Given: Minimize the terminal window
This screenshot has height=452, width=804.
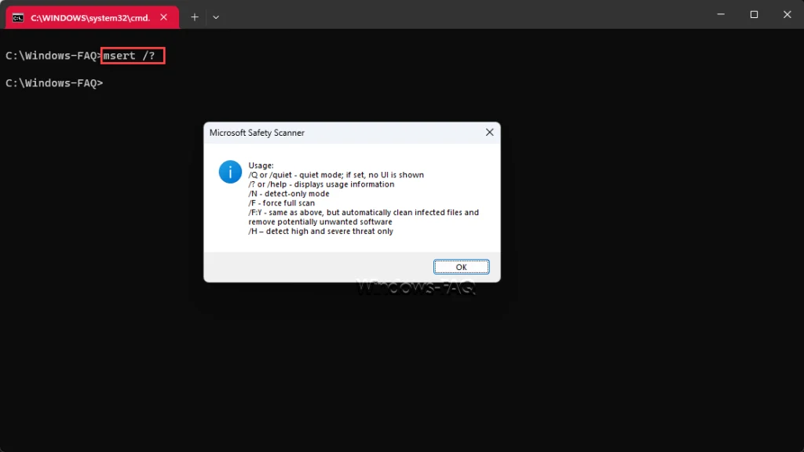Looking at the screenshot, I should point(721,14).
